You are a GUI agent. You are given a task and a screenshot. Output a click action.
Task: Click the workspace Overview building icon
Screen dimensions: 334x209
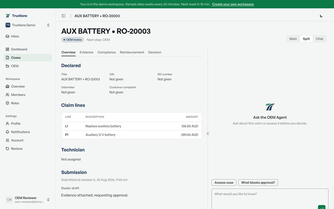pos(7,86)
